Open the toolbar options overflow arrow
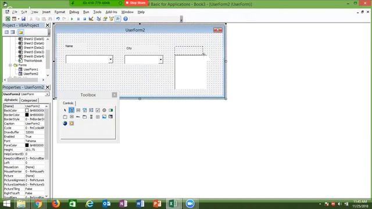The height and width of the screenshot is (209, 372). coord(181,19)
